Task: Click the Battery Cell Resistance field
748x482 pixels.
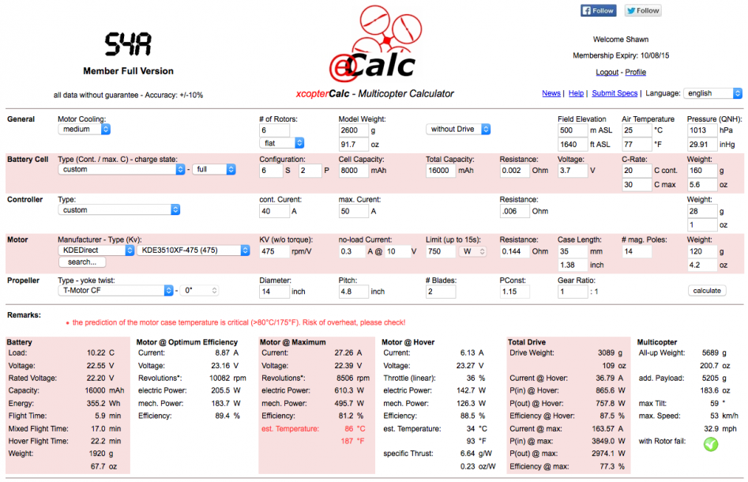Action: point(515,171)
